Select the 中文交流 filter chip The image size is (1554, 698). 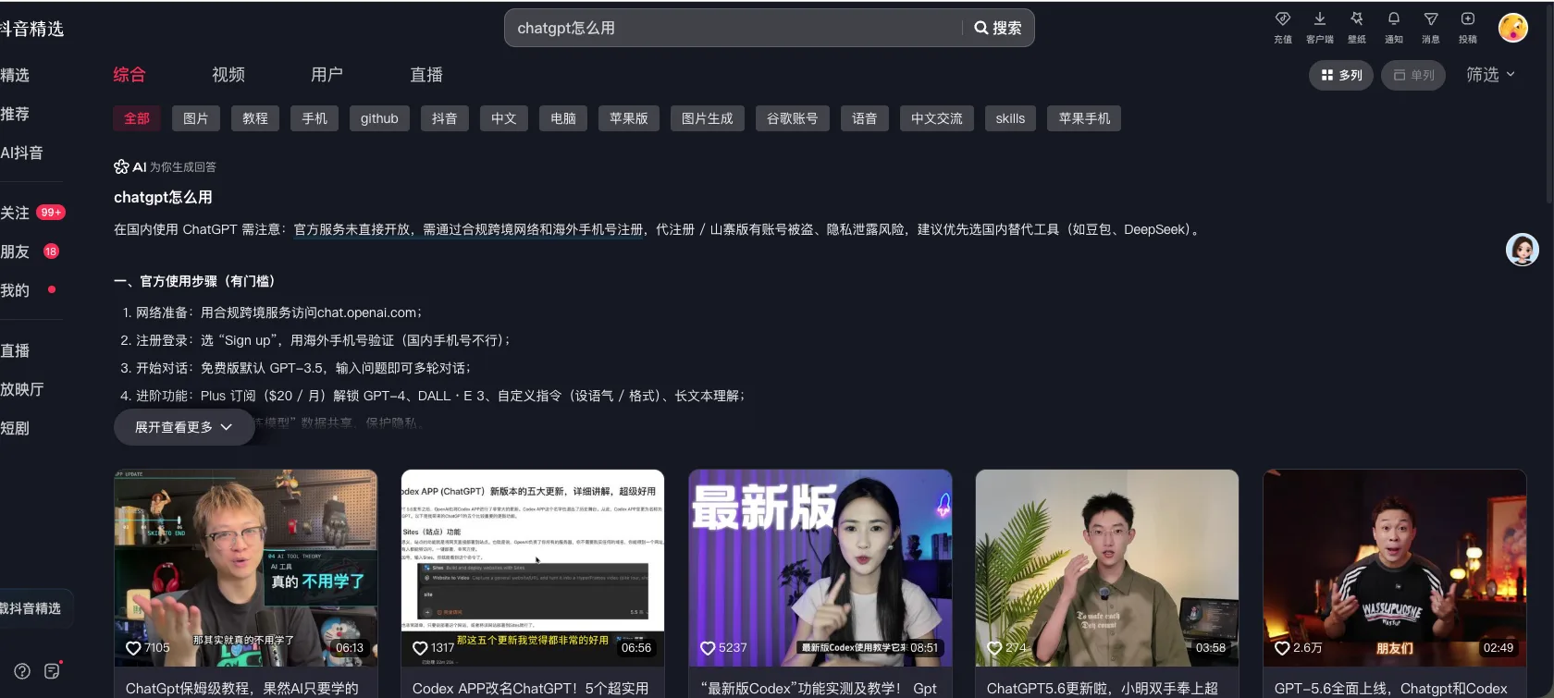[x=937, y=118]
